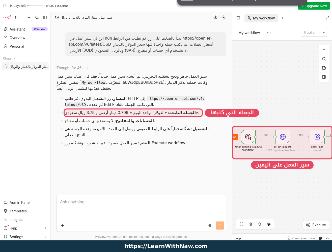Expand the Logs panel chevron
This screenshot has height=252, width=332.
(327, 238)
